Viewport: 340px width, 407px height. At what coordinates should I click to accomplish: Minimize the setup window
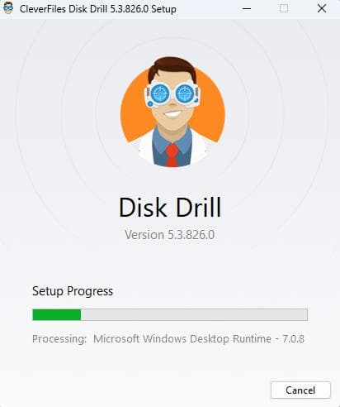click(247, 8)
